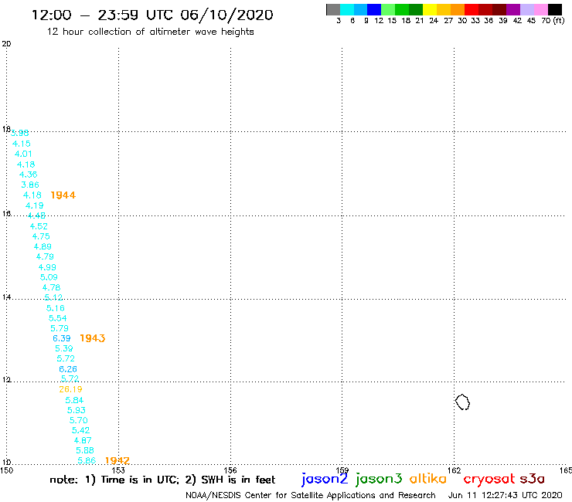Click the gray color swatch in legend
Image resolution: width=572 pixels, height=502 pixels.
pyautogui.click(x=333, y=9)
